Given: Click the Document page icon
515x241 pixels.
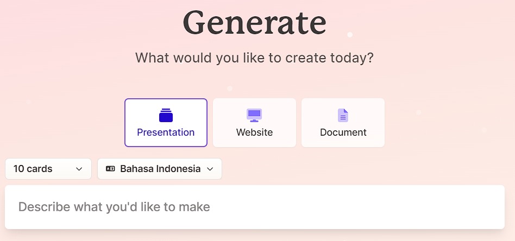Looking at the screenshot, I should click(343, 115).
